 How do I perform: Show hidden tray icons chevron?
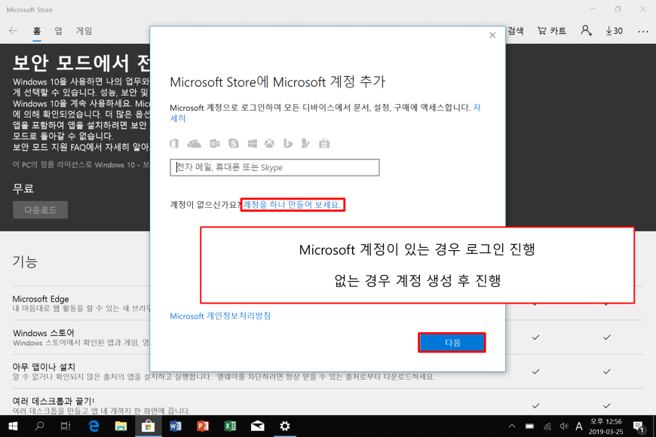pyautogui.click(x=512, y=426)
